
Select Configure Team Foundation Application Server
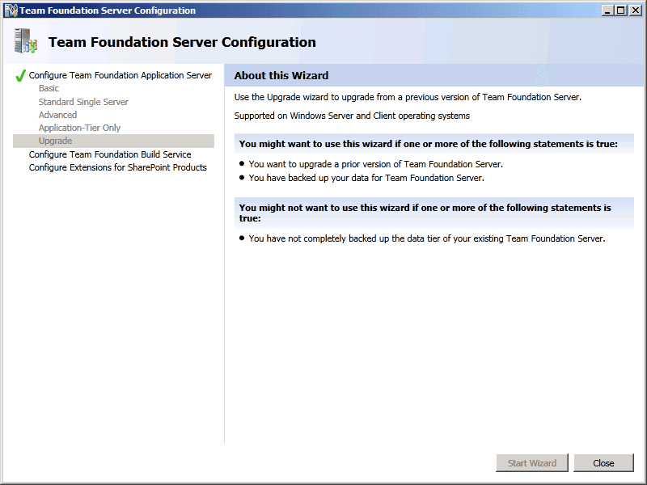(x=120, y=75)
